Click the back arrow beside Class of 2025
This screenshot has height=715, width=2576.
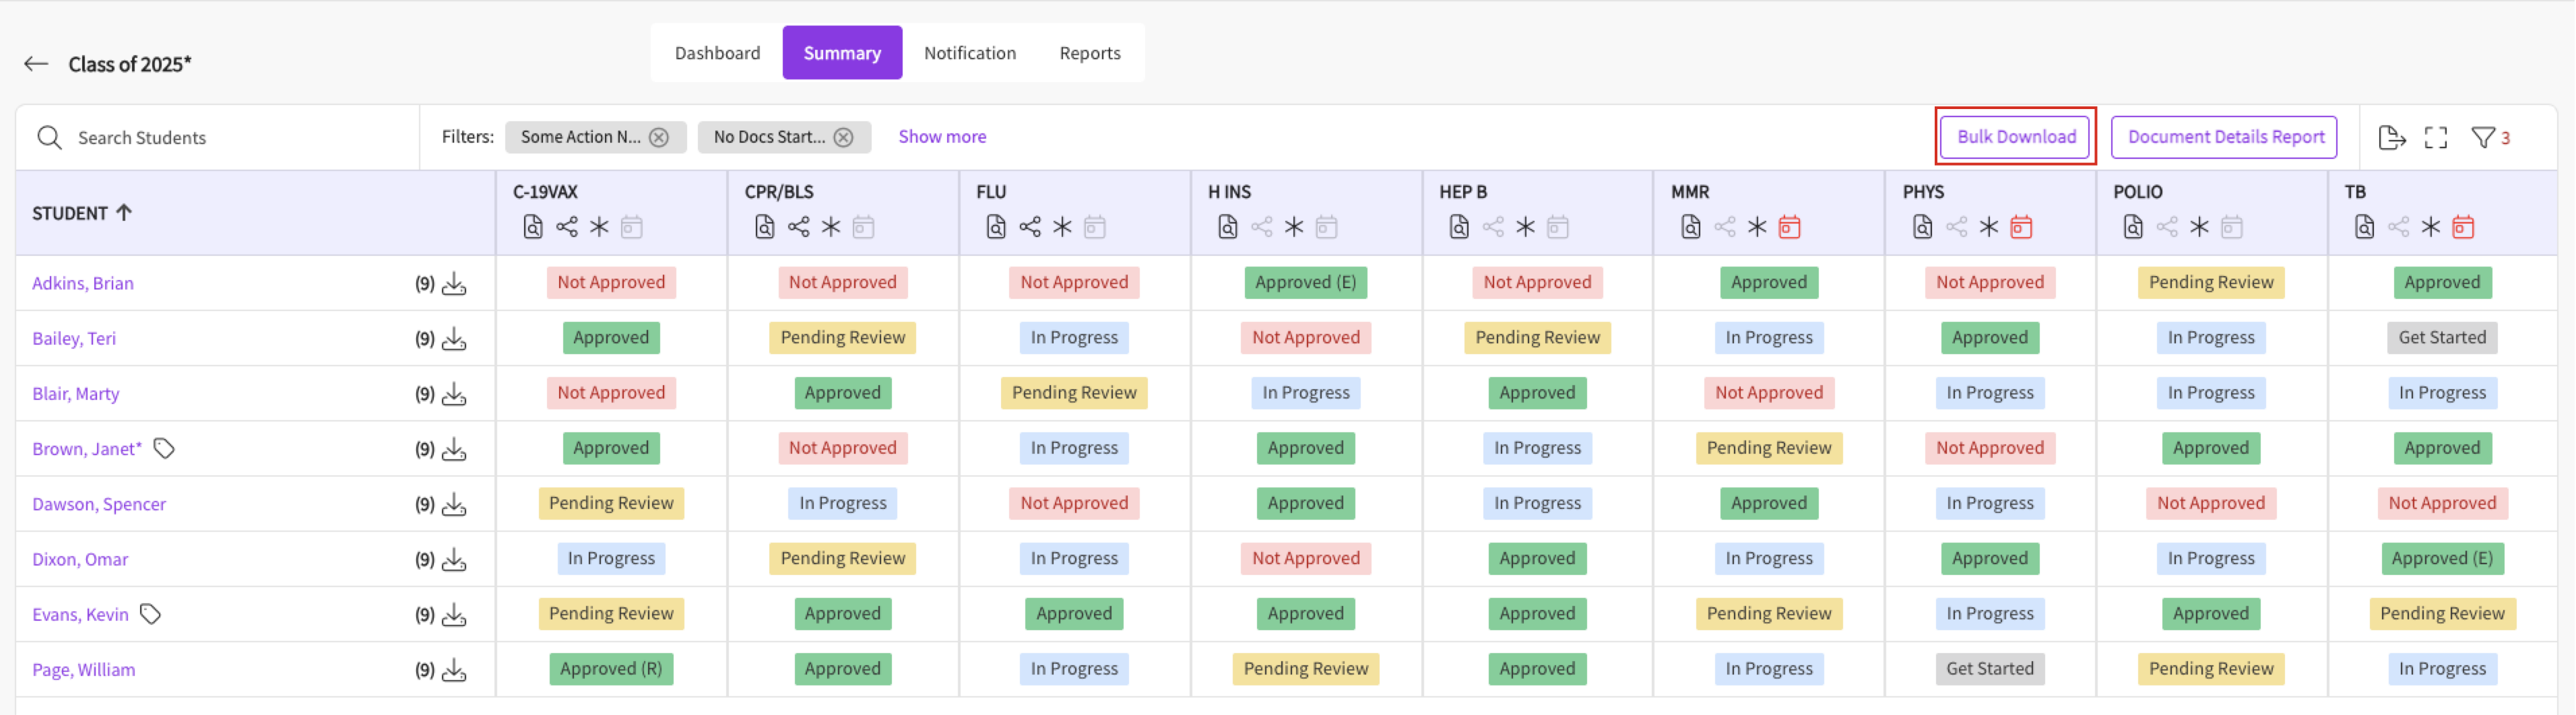pyautogui.click(x=36, y=64)
